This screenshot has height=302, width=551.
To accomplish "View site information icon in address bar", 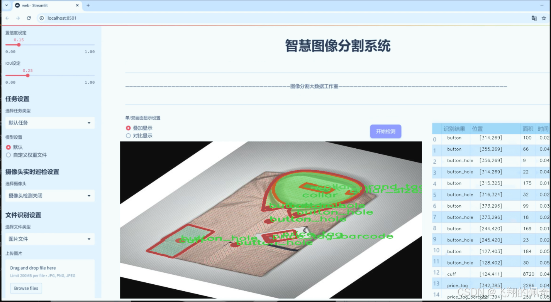I will pos(42,18).
